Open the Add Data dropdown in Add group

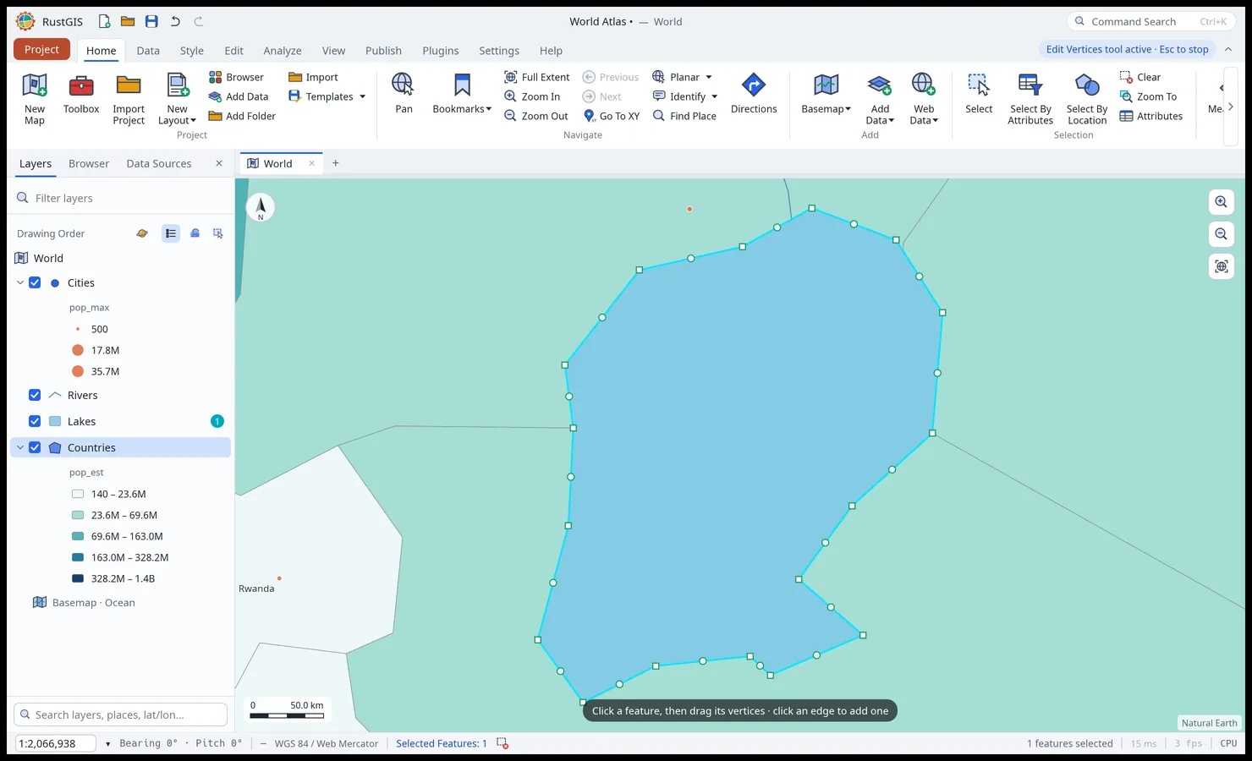coord(880,99)
